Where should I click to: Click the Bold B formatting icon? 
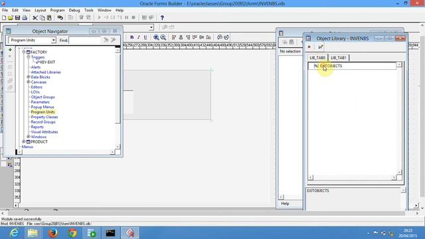click(x=131, y=37)
